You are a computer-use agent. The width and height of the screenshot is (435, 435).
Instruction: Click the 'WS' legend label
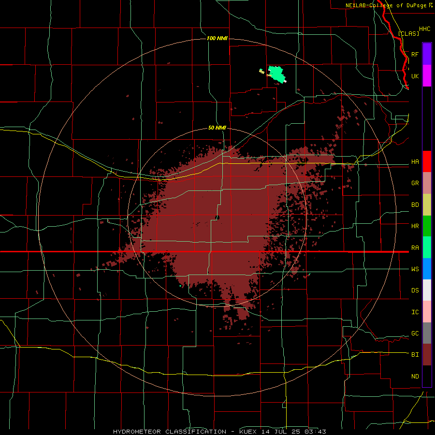(415, 269)
